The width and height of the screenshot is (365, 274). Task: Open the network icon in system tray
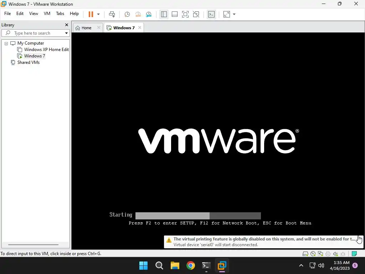[312, 265]
